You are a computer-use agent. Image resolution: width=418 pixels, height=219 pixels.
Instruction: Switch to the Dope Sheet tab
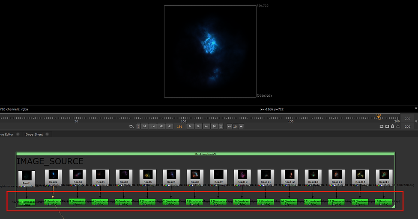[34, 134]
